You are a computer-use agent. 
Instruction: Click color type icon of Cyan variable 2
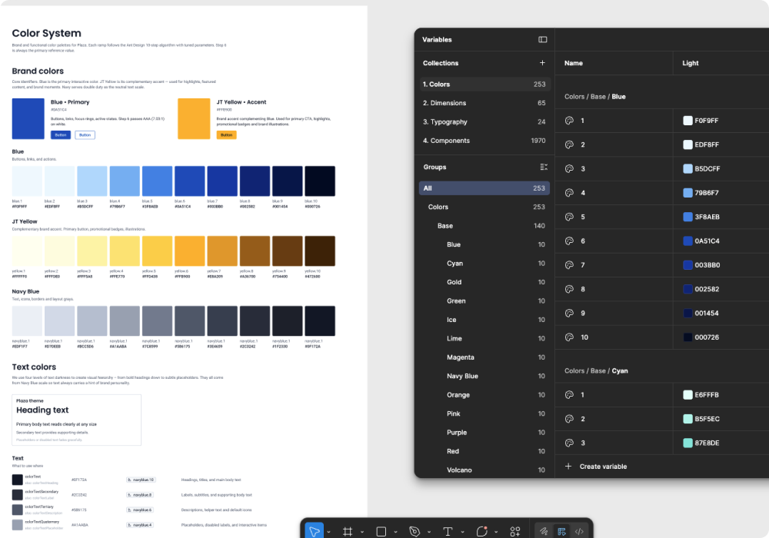pos(569,419)
